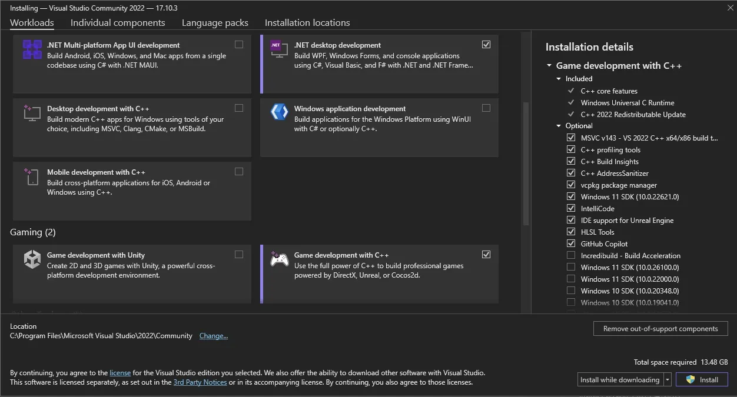Collapse the Optional components section
The image size is (737, 397).
point(559,126)
